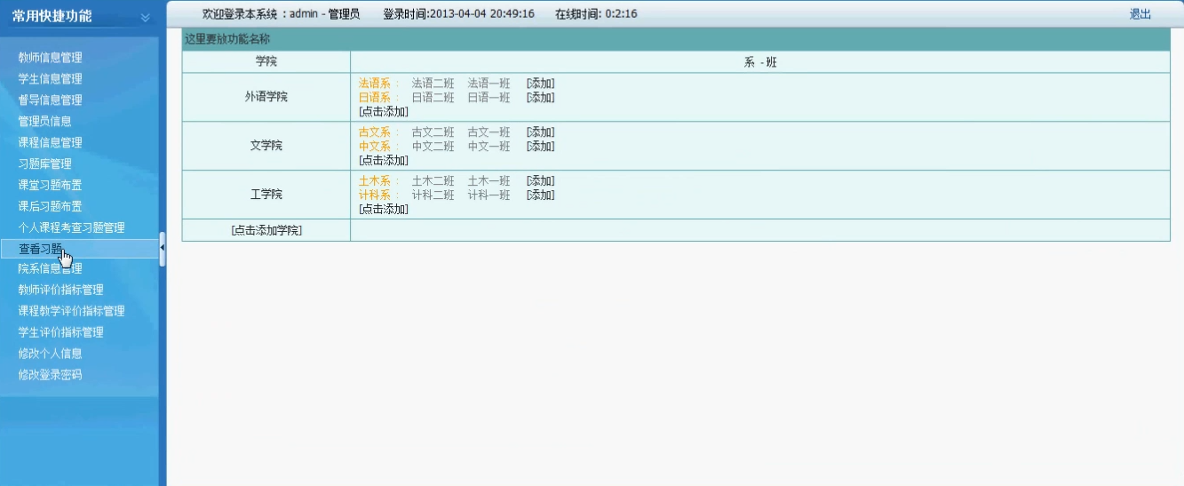Open 修改登录密码 in the sidebar

click(x=51, y=376)
